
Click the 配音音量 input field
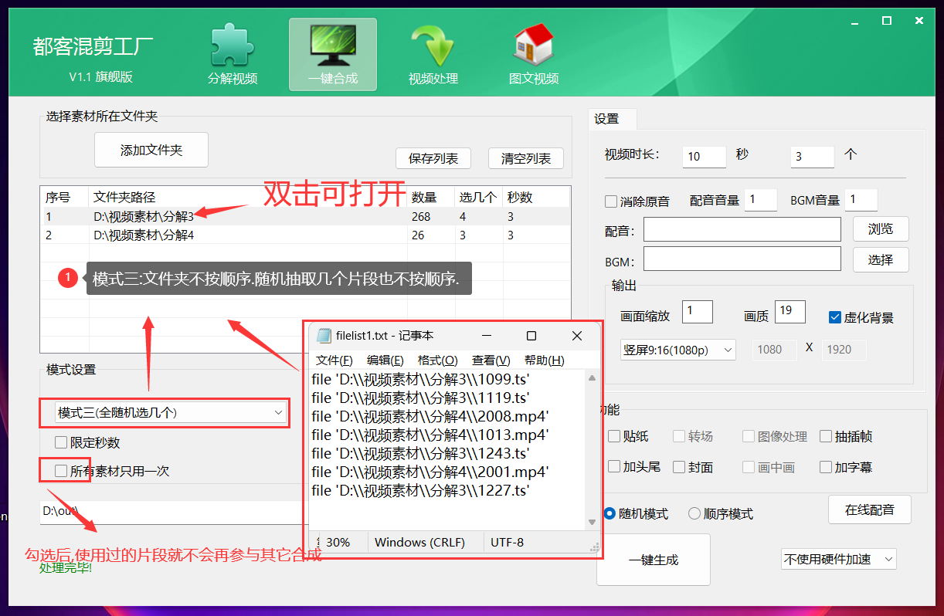point(761,200)
